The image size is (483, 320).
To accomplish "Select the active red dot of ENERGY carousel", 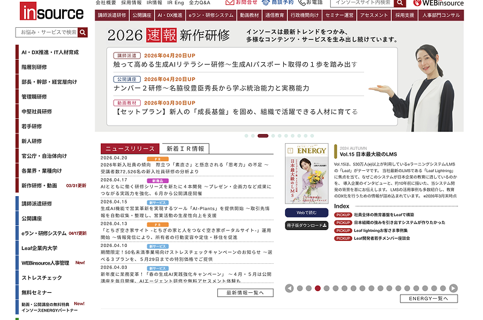I will pos(318,288).
